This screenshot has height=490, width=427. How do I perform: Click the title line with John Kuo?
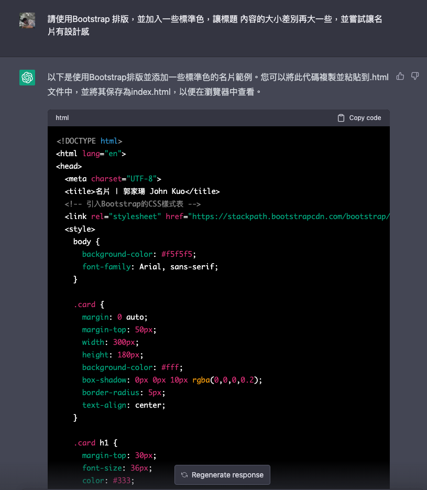pyautogui.click(x=142, y=191)
